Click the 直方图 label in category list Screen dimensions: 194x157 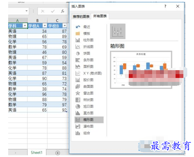click(88, 113)
